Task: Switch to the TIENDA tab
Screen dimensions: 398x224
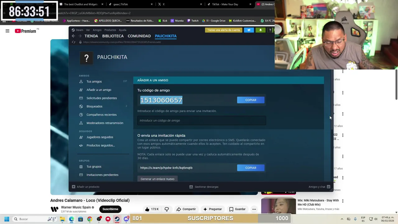Action: 91,36
